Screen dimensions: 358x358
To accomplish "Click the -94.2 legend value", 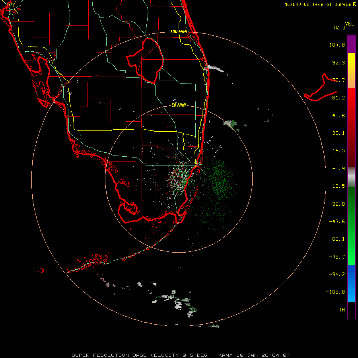I will click(x=337, y=274).
